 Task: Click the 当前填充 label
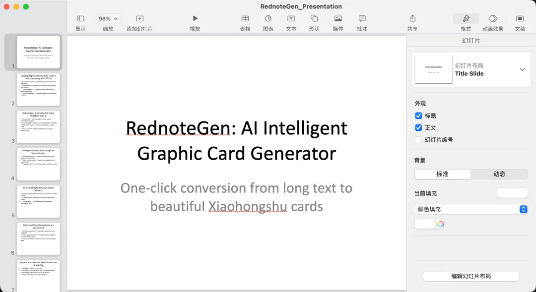pyautogui.click(x=426, y=193)
